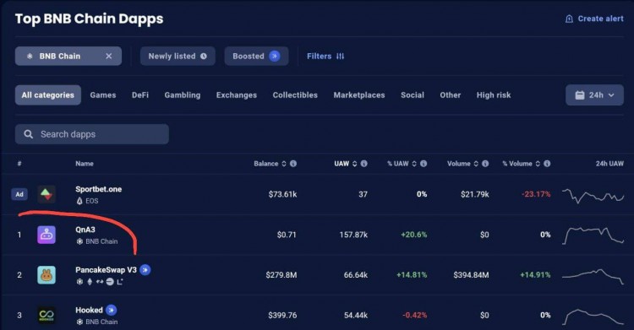Sort by % UAW column arrows
This screenshot has height=330, width=634.
tap(414, 164)
